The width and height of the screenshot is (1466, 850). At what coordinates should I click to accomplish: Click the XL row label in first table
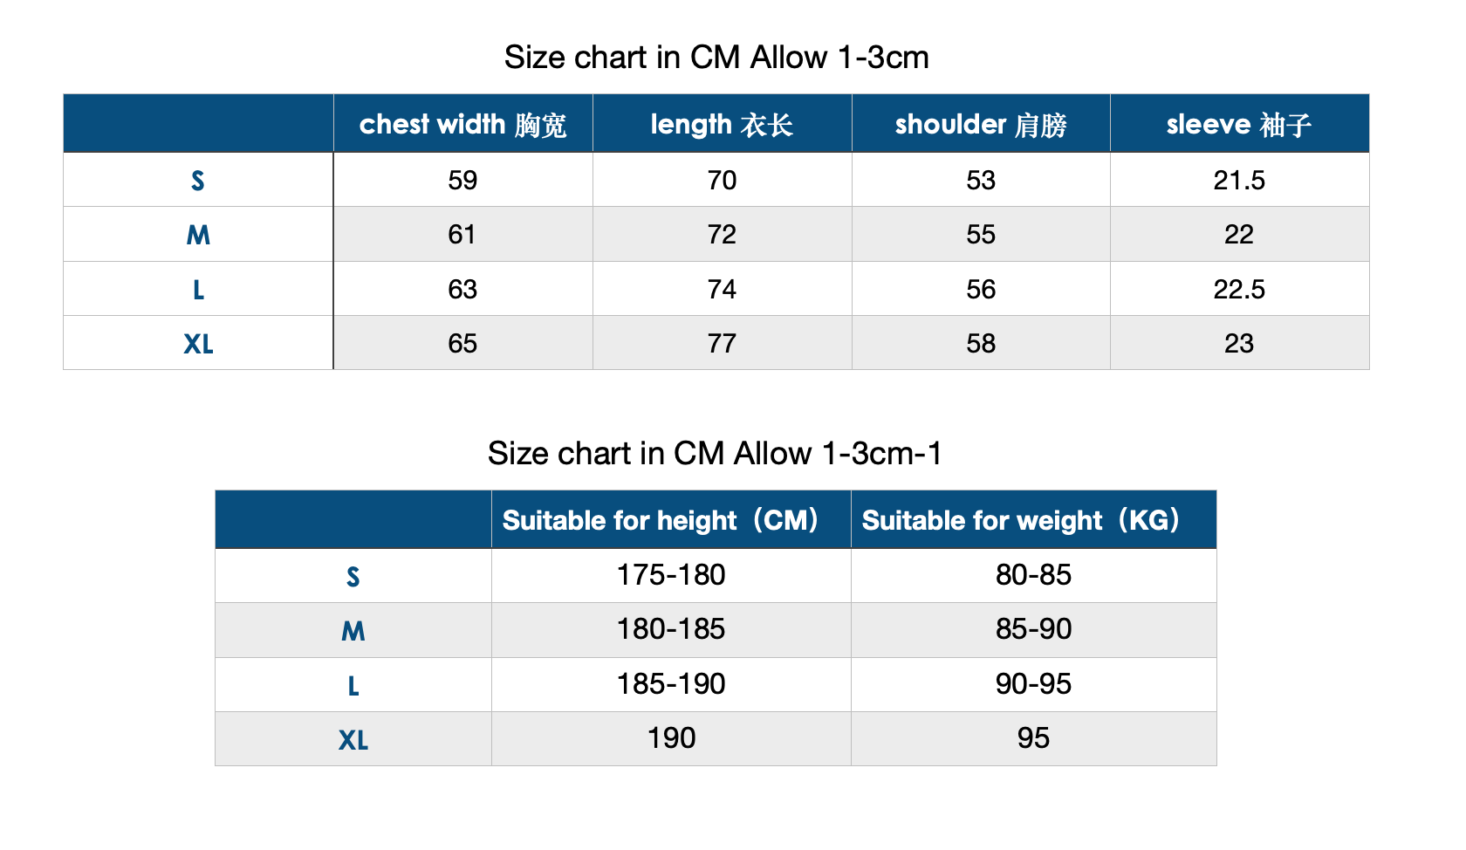tap(198, 344)
